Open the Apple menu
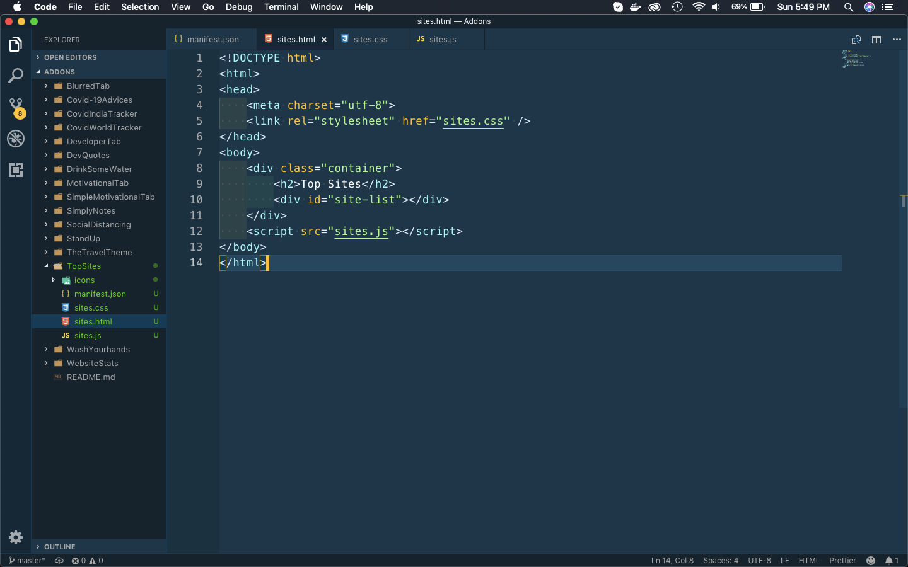This screenshot has height=567, width=908. point(17,7)
